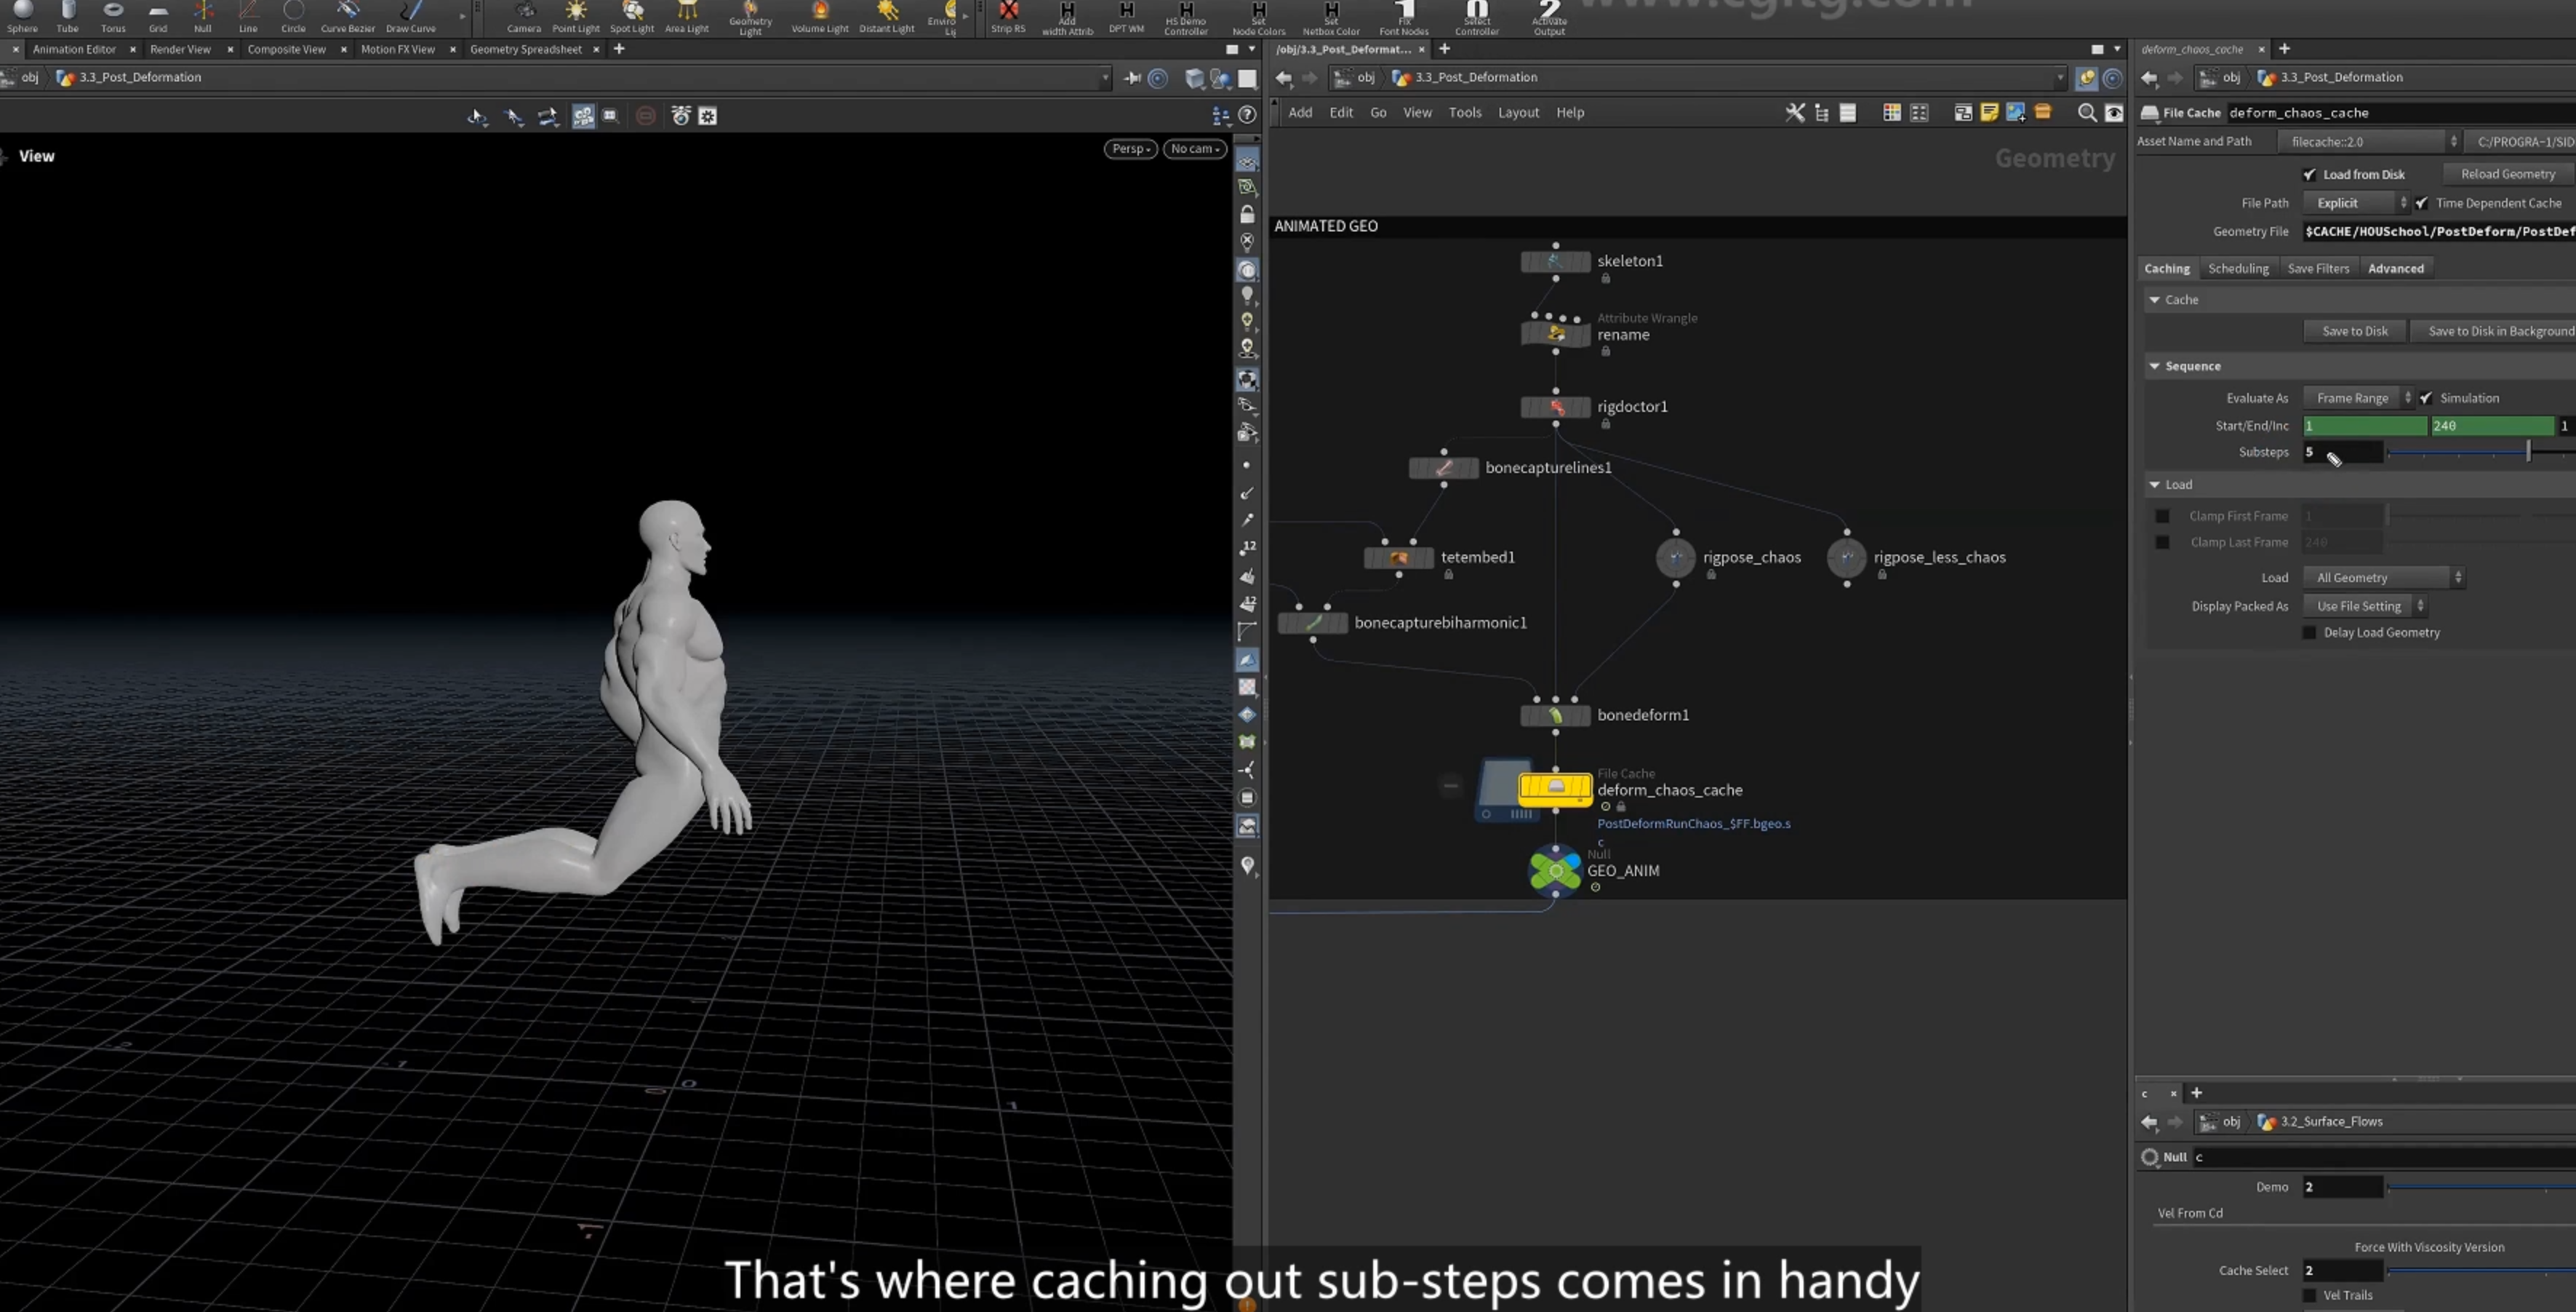
Task: Add a Point Light from the shelf
Action: [x=576, y=16]
